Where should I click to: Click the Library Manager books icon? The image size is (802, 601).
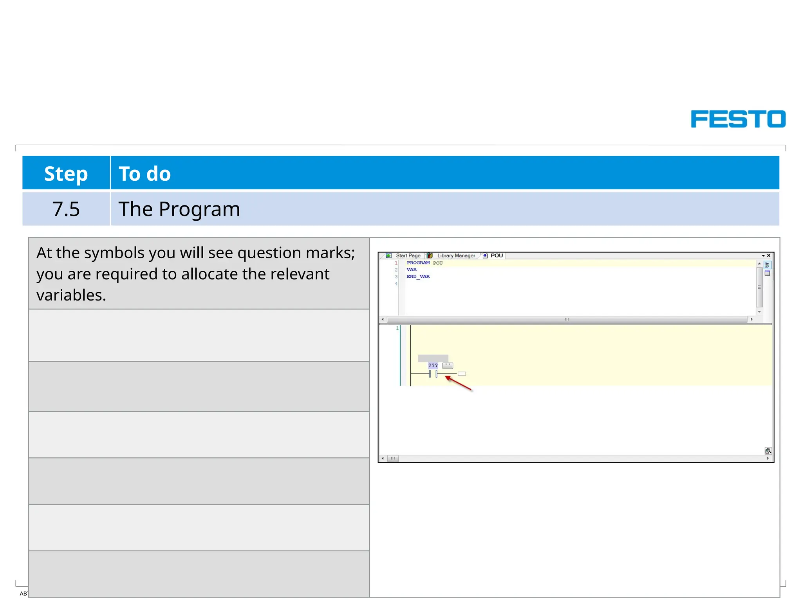click(x=430, y=256)
